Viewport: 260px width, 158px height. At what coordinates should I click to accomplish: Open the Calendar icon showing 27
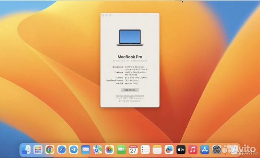133,150
